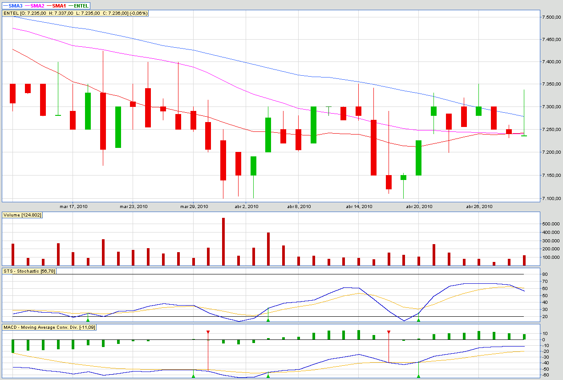Click the tallest volume bar above 500.000

click(223, 242)
